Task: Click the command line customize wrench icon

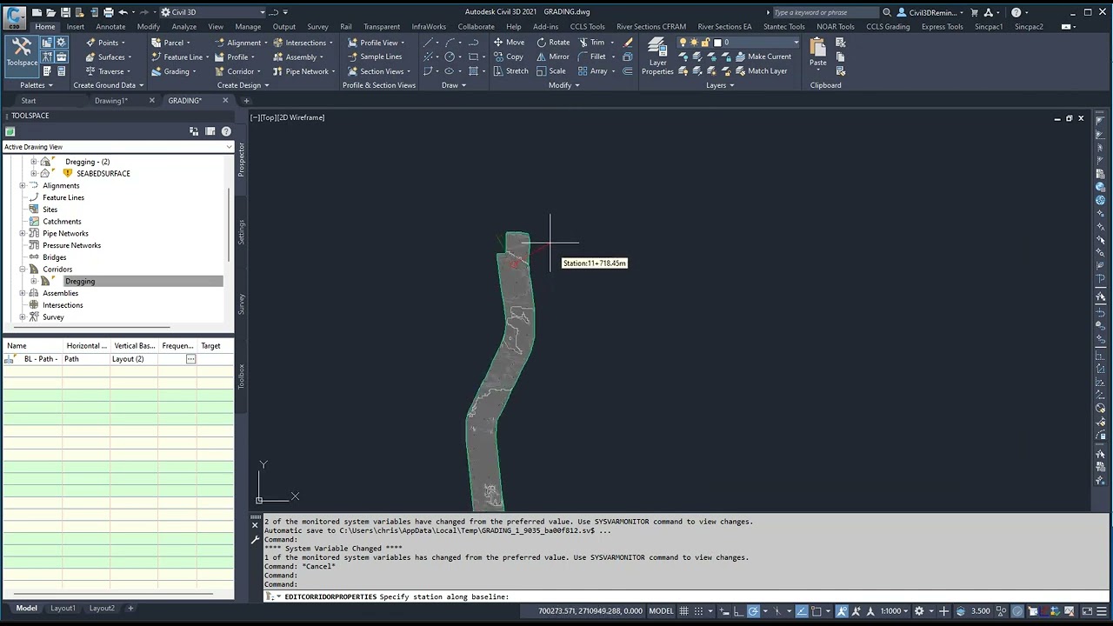Action: (255, 540)
